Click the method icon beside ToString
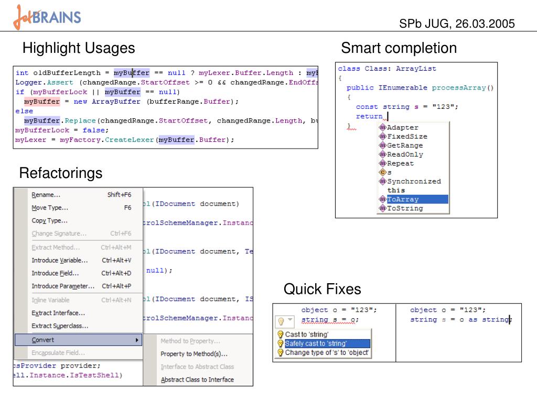 [382, 208]
